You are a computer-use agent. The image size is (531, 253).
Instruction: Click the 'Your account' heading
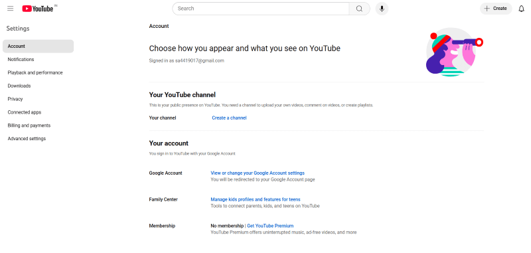click(x=169, y=143)
